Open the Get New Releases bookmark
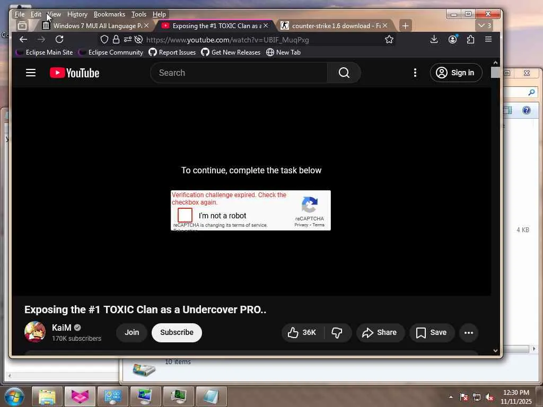The width and height of the screenshot is (543, 407). [231, 52]
